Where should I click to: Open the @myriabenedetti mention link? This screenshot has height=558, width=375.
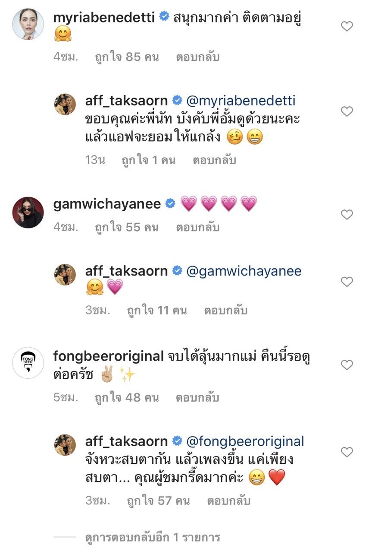pos(241,101)
